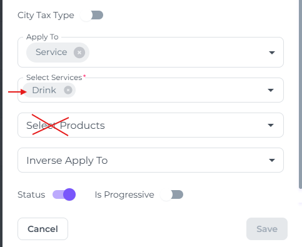Image resolution: width=302 pixels, height=247 pixels.
Task: Select the Service chip label
Action: point(51,52)
